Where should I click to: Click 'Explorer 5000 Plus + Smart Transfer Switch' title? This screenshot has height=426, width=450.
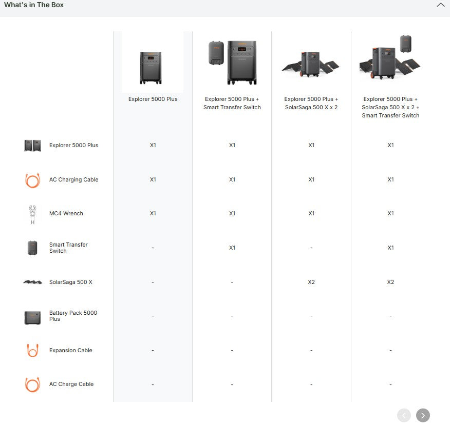click(232, 103)
